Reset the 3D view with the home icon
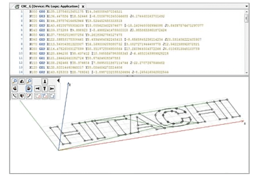 (x=22, y=81)
